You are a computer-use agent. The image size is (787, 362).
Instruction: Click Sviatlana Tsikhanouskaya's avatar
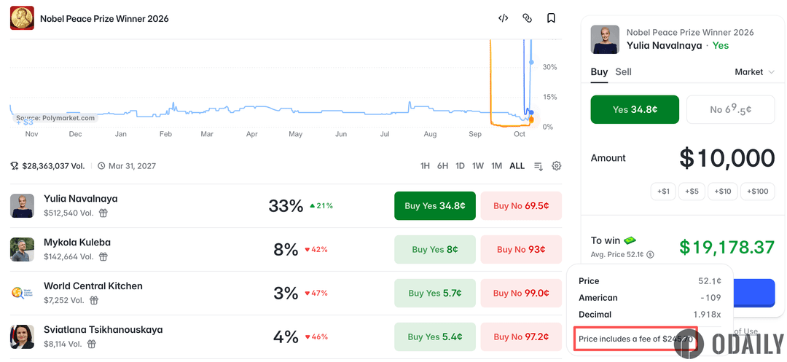(x=22, y=337)
